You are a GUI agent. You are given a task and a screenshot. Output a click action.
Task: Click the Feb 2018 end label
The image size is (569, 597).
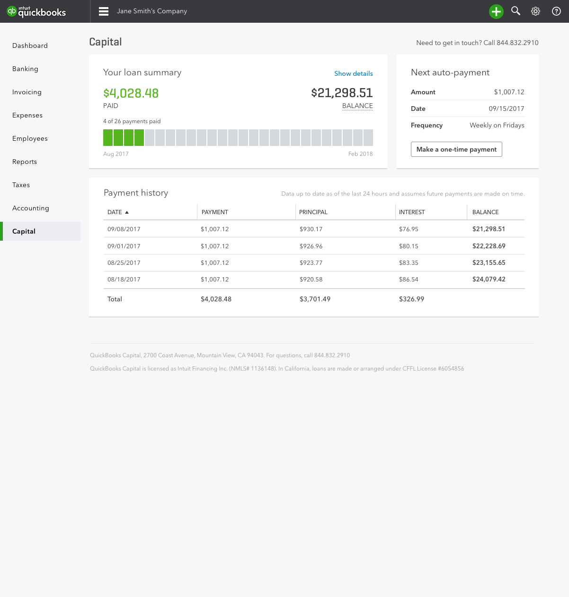360,154
